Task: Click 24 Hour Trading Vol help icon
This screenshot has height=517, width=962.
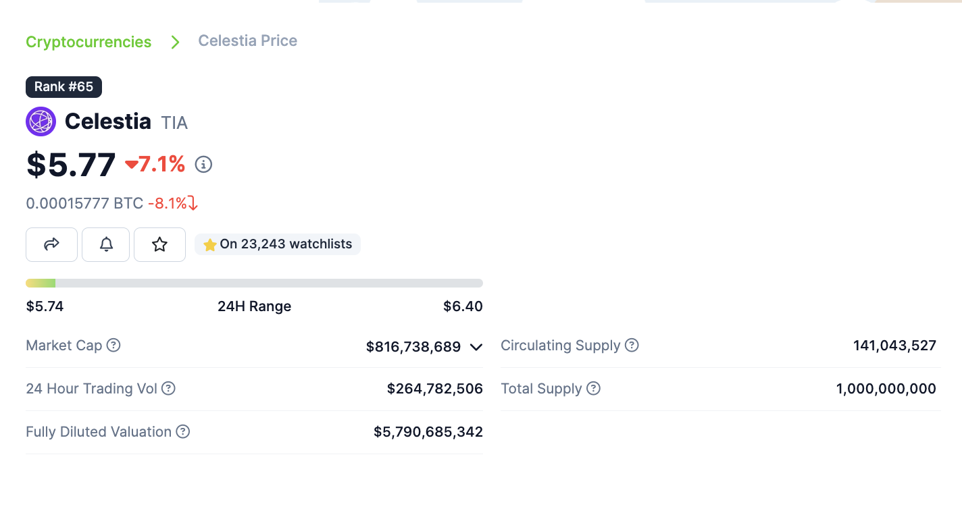Action: pyautogui.click(x=168, y=388)
